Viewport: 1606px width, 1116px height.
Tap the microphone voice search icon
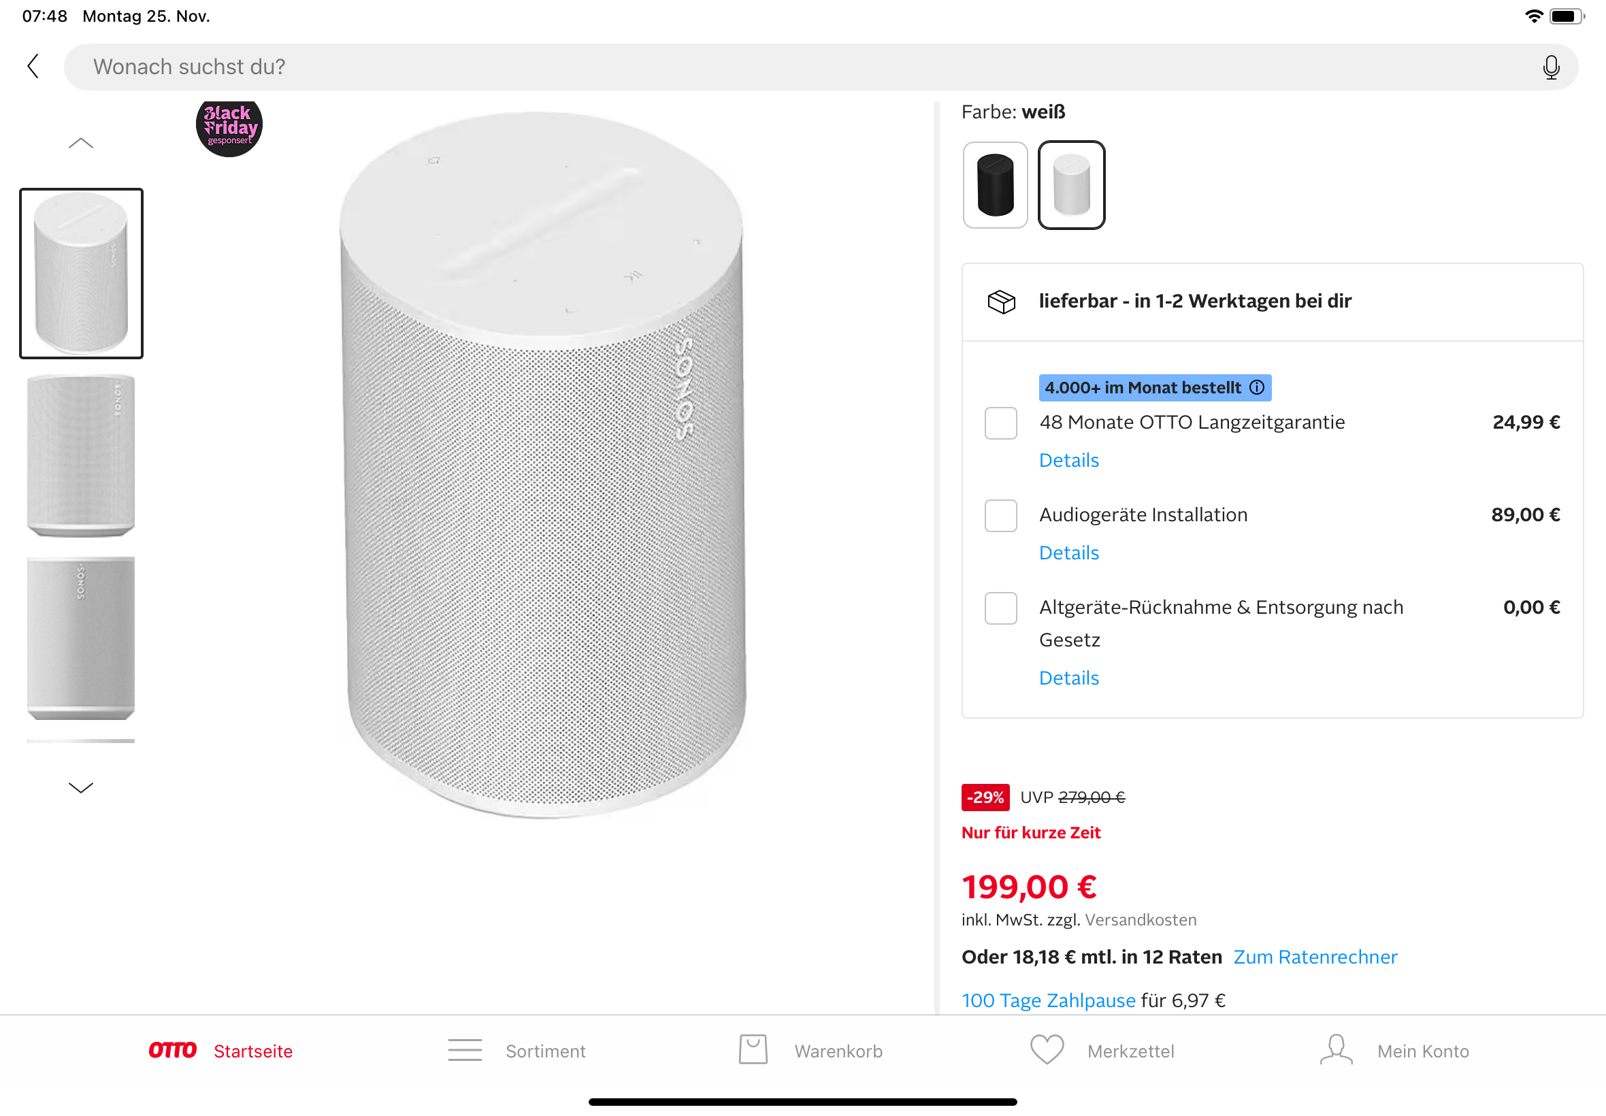pyautogui.click(x=1551, y=67)
